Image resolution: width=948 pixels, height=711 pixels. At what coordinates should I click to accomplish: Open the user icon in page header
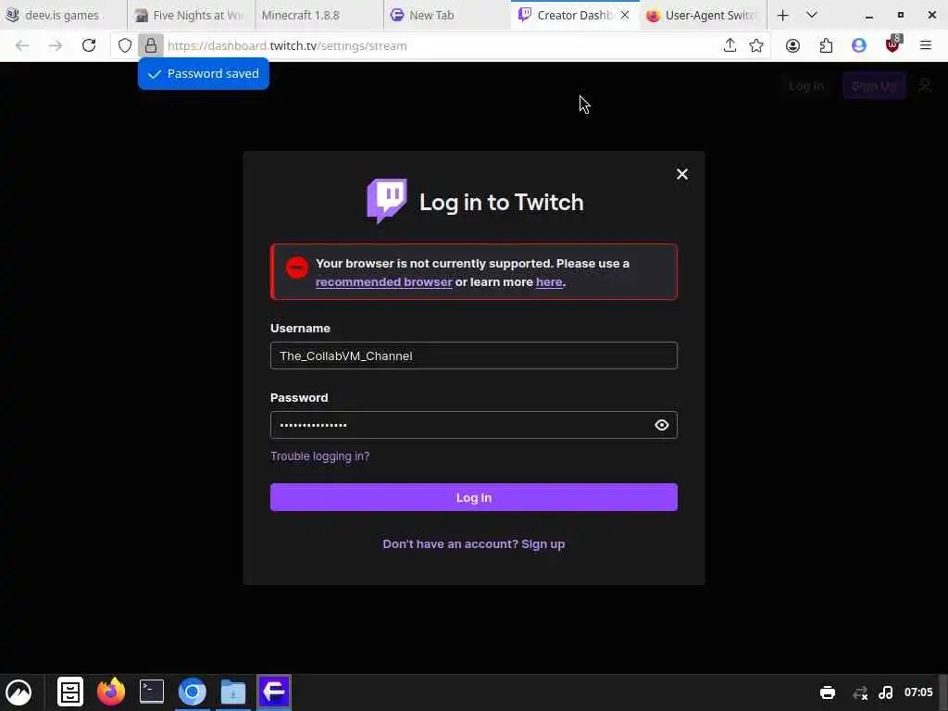pyautogui.click(x=925, y=86)
